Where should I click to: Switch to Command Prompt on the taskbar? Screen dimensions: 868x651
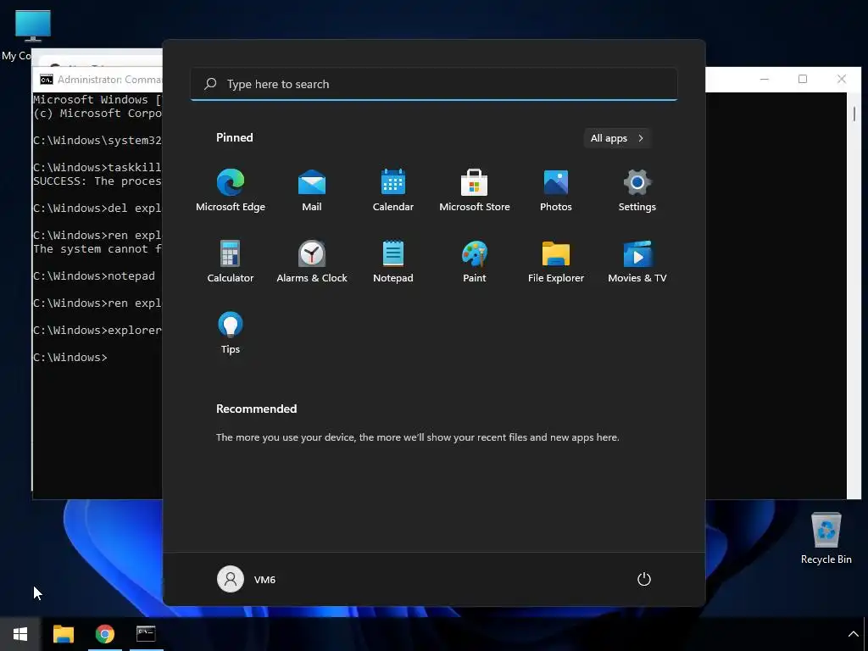(146, 634)
